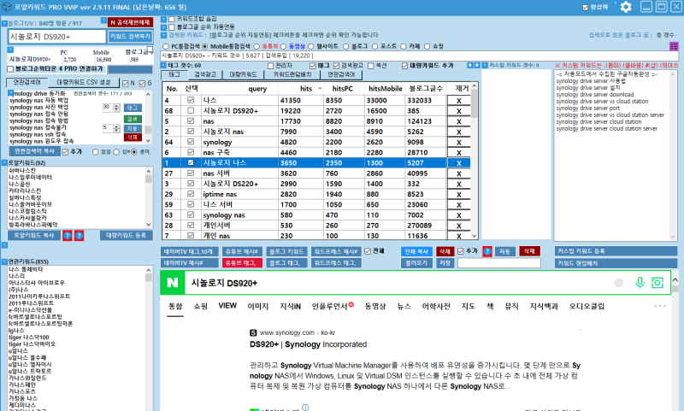The image size is (684, 411).
Task: Select the 시놀로지 나스 table row
Action: click(316, 162)
